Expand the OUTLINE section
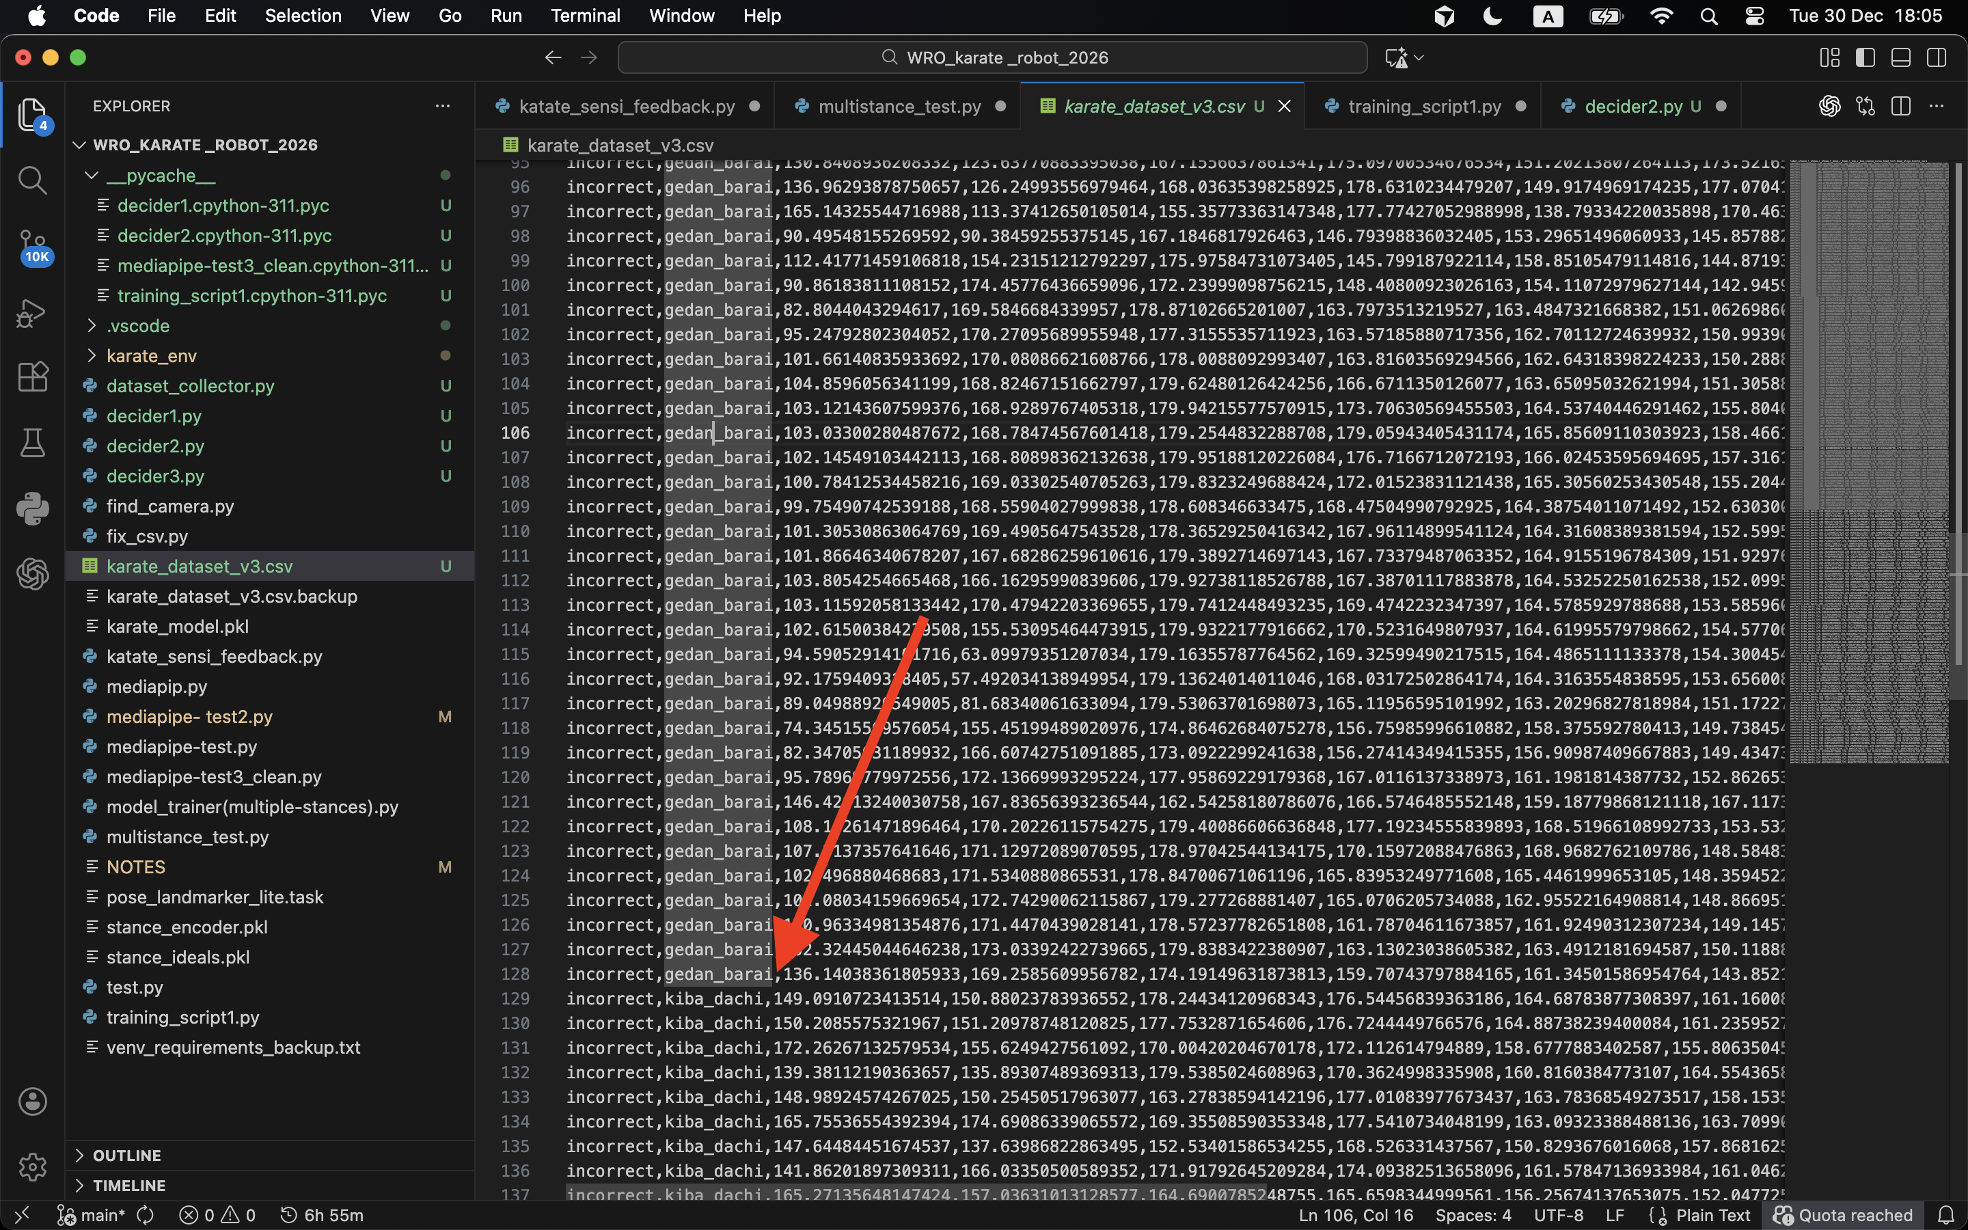 [127, 1155]
